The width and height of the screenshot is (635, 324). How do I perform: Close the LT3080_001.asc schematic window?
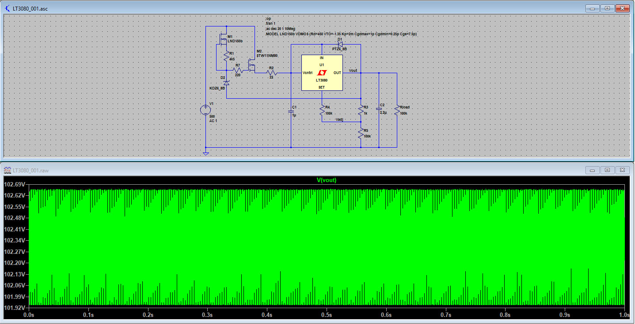click(x=622, y=8)
